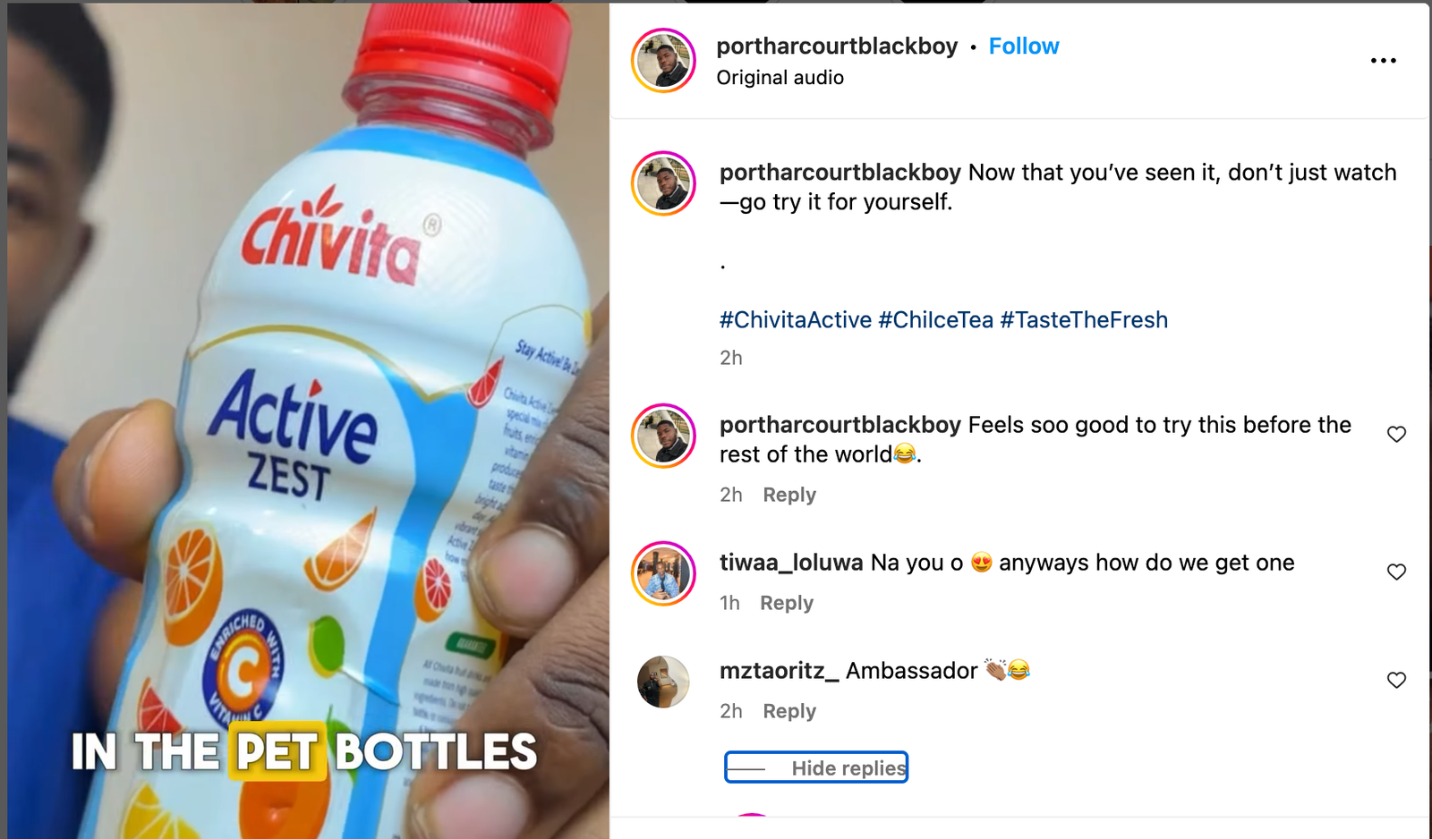
Task: Like tiwaa_loluwa's comment with heart icon
Action: (x=1396, y=572)
